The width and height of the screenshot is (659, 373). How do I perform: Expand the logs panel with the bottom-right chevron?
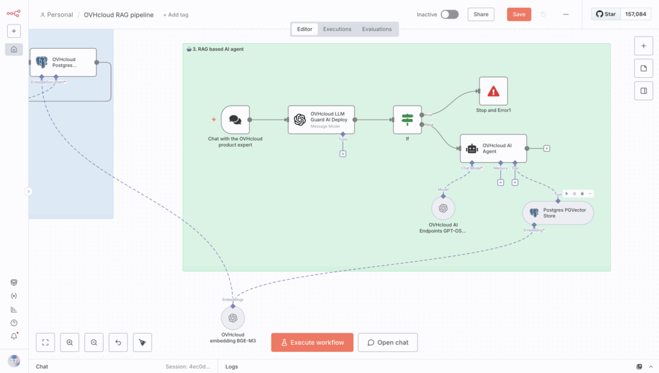pyautogui.click(x=651, y=367)
